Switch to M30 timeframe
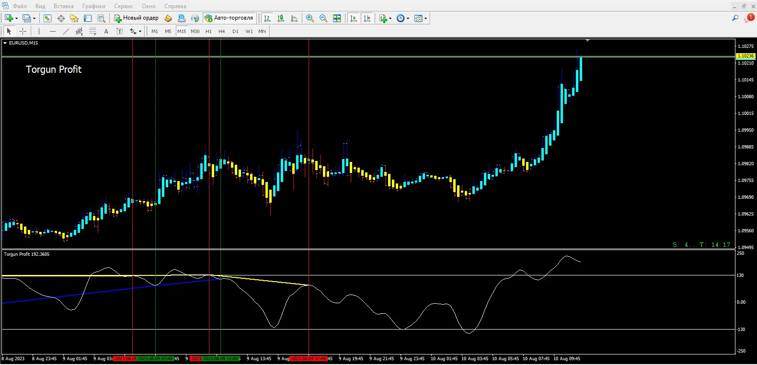757x365 pixels. click(195, 31)
